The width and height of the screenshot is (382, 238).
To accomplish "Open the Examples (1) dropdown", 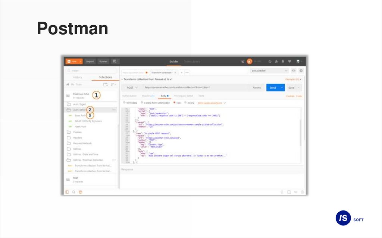I will pyautogui.click(x=293, y=79).
